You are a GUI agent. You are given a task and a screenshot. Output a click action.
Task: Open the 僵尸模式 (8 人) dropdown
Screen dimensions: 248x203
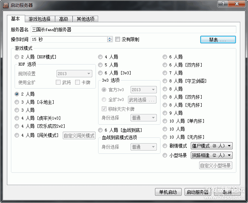[x=212, y=146]
